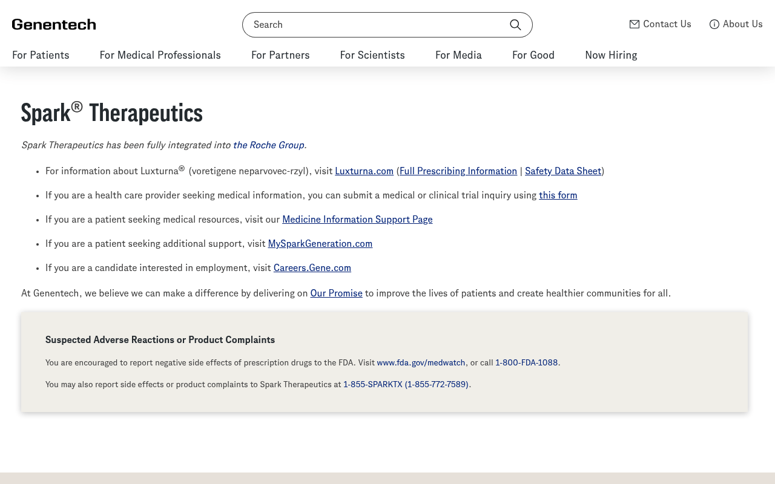Follow the Our Promise link
This screenshot has height=484, width=775.
point(337,293)
